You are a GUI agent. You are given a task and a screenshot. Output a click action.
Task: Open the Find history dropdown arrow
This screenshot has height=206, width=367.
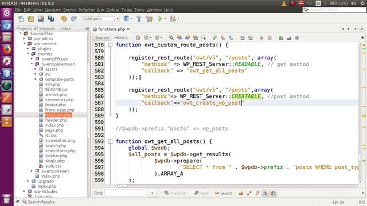(153, 193)
